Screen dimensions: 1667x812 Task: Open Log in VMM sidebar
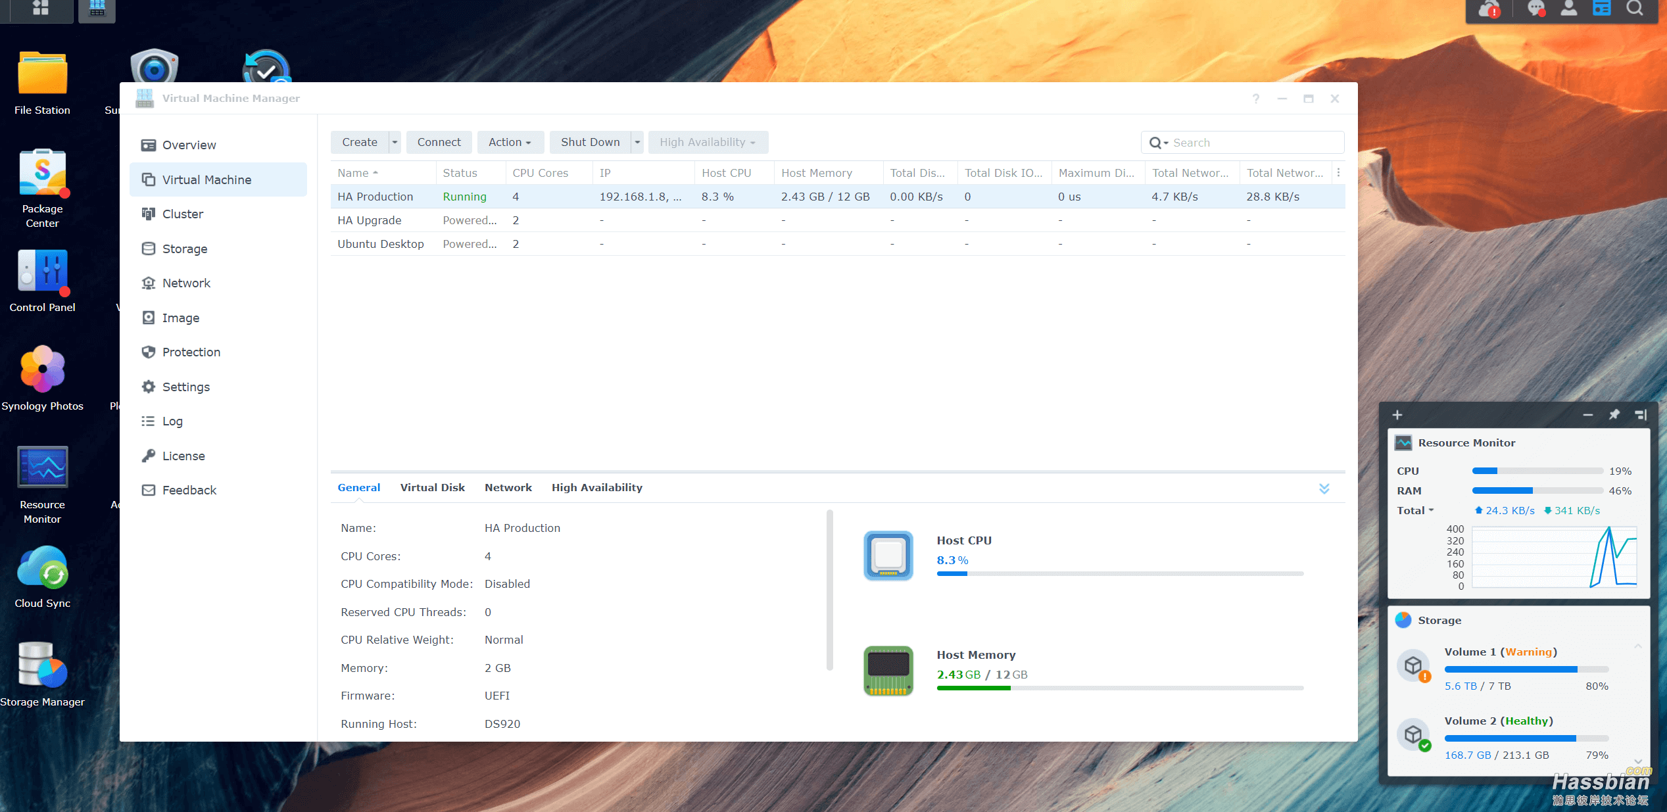pos(218,421)
